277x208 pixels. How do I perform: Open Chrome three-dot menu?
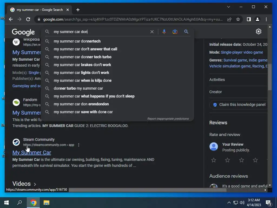[x=266, y=19]
